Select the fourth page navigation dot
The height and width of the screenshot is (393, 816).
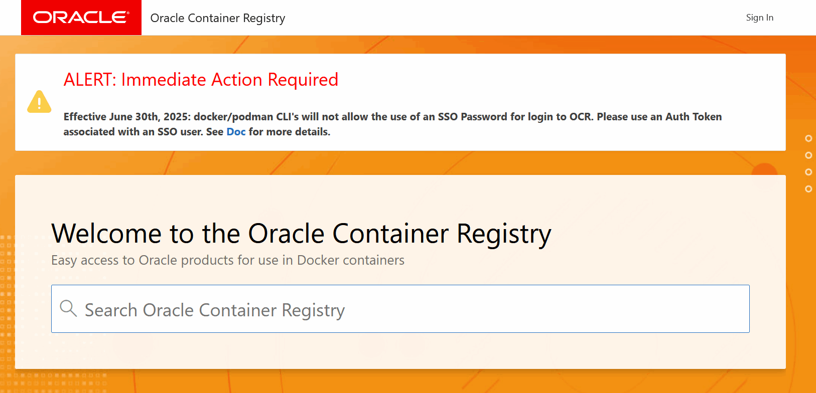[808, 189]
